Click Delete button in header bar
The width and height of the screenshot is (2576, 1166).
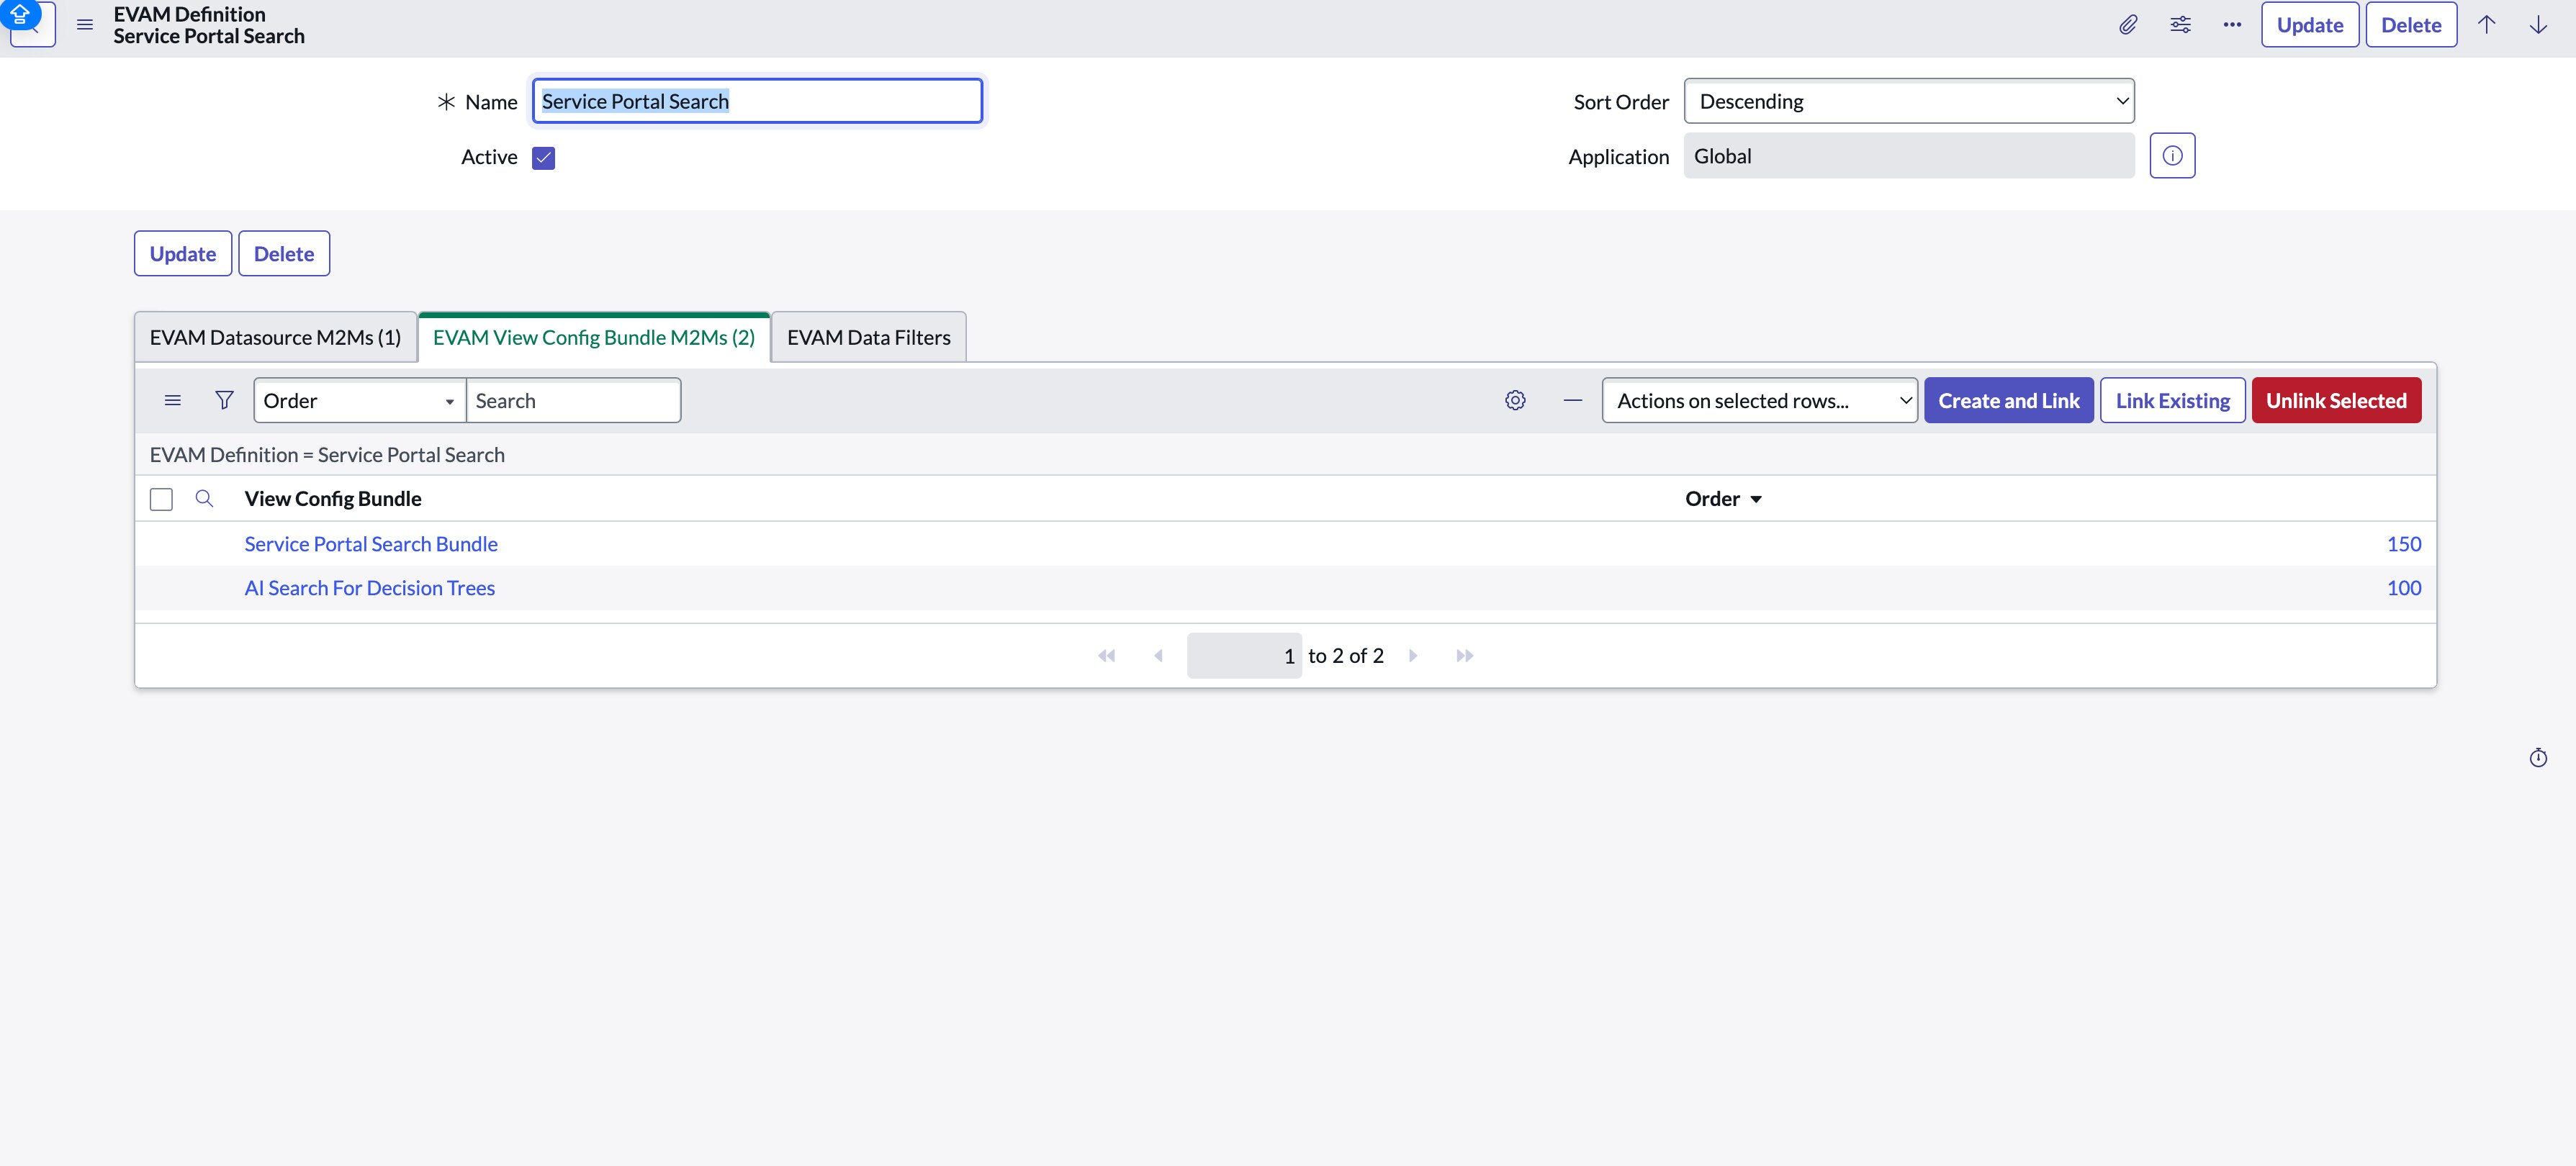pyautogui.click(x=2410, y=25)
